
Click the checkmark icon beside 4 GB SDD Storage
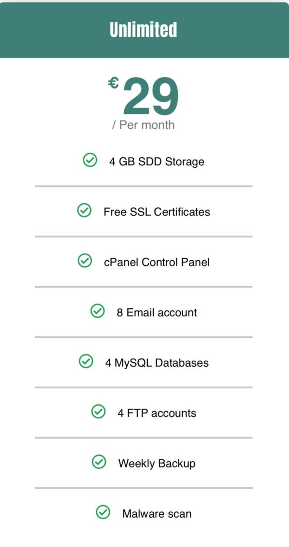(x=90, y=160)
